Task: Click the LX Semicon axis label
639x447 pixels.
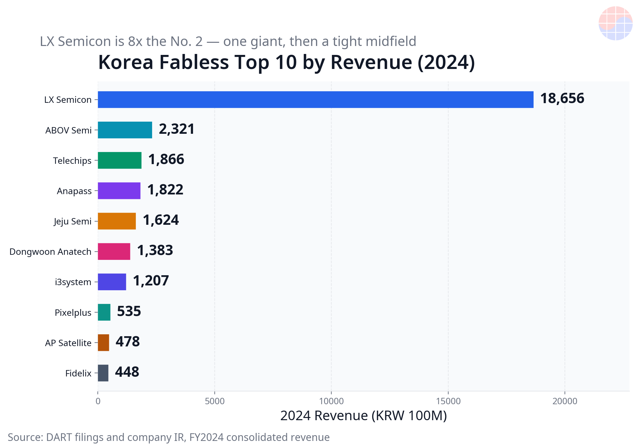Action: (x=68, y=100)
